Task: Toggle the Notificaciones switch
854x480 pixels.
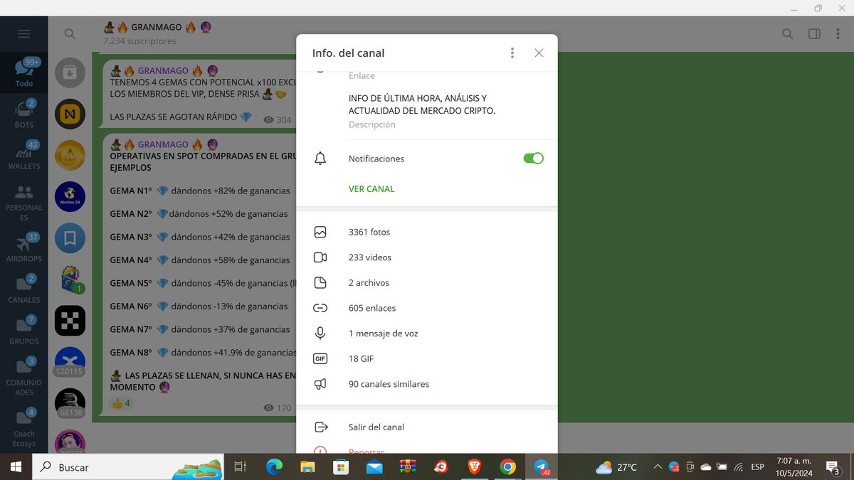Action: pyautogui.click(x=533, y=159)
